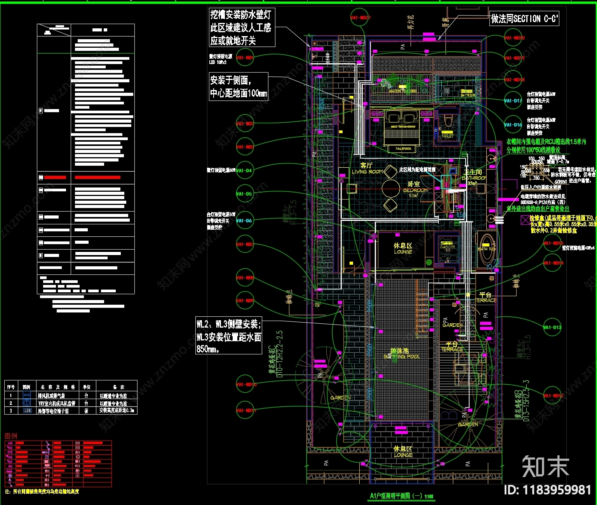Click the 'BATH TUB' label
The image size is (597, 505).
pyautogui.click(x=487, y=249)
